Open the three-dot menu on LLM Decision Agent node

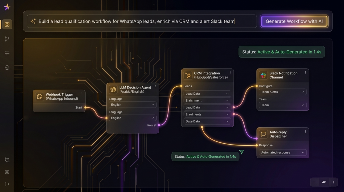click(x=155, y=87)
